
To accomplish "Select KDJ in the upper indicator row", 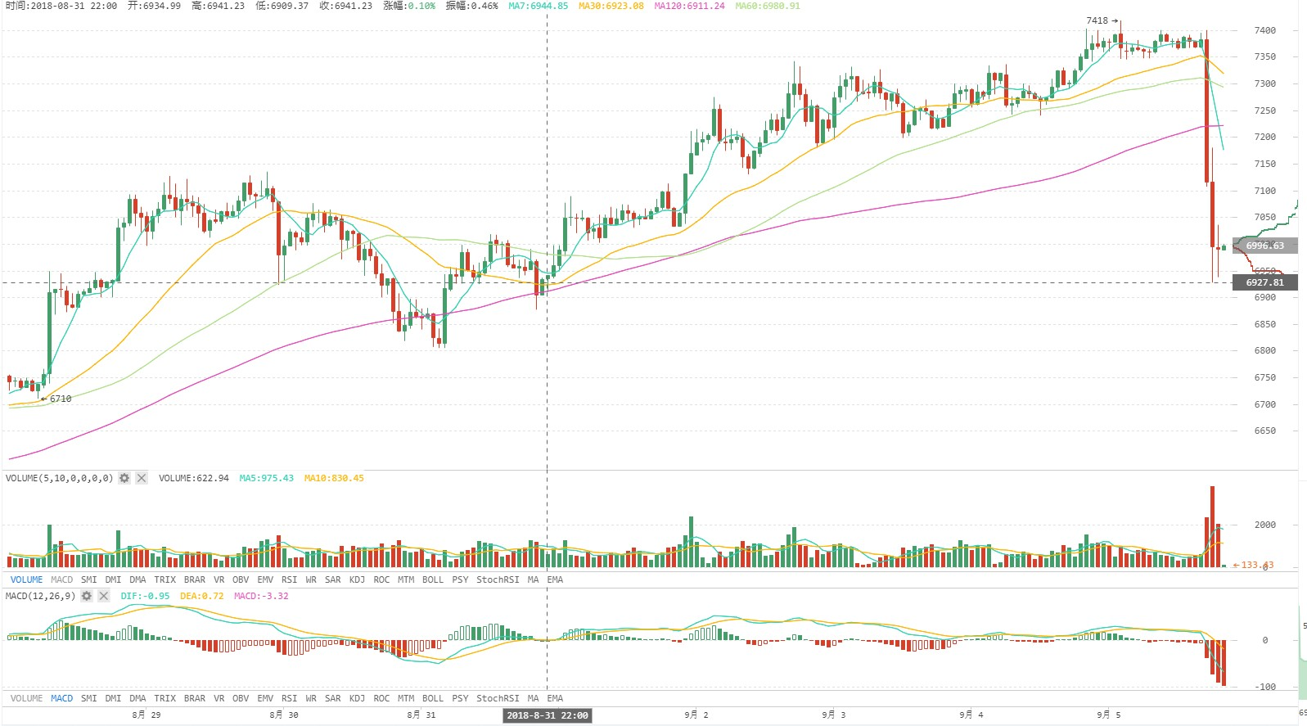I will click(x=357, y=579).
